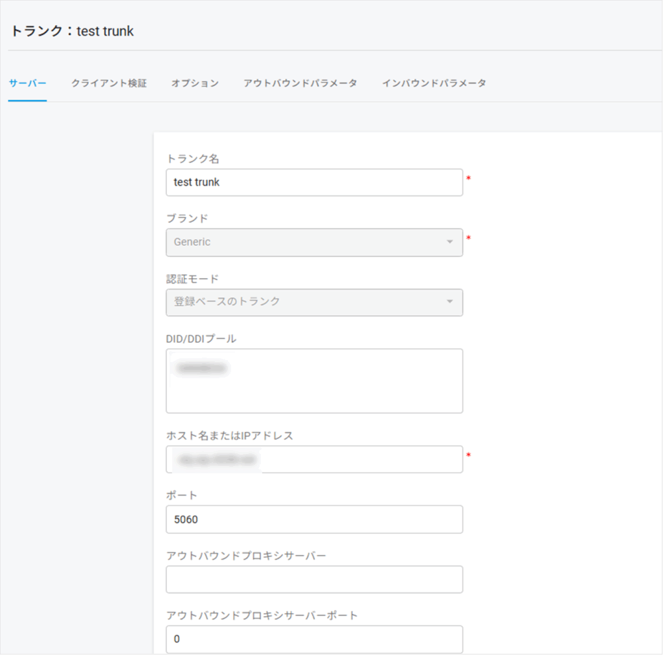Image resolution: width=663 pixels, height=655 pixels.
Task: Expand the ブランド dropdown showing Generic
Action: tap(314, 242)
